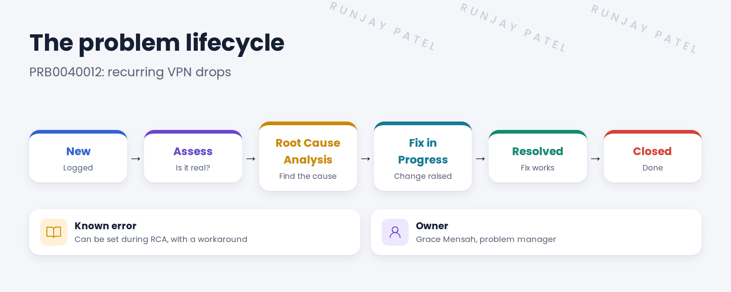Choose the Resolved stage card
The image size is (731, 292).
(538, 156)
